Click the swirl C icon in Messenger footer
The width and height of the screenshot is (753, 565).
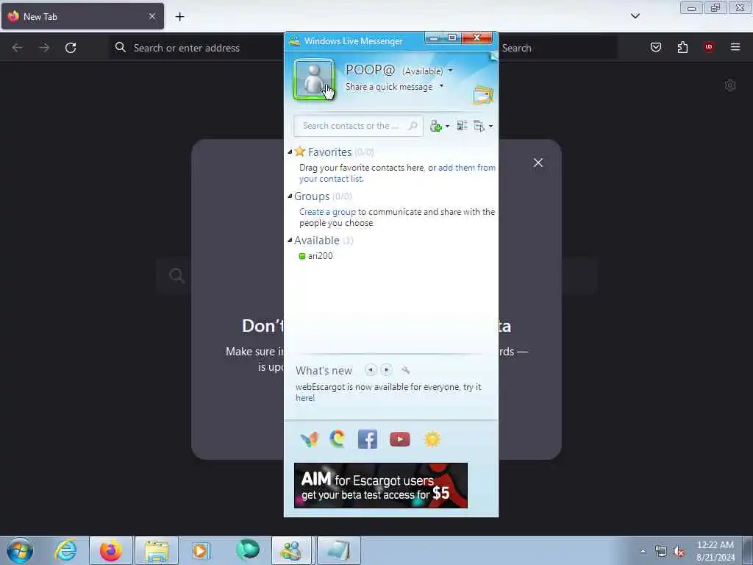click(338, 439)
